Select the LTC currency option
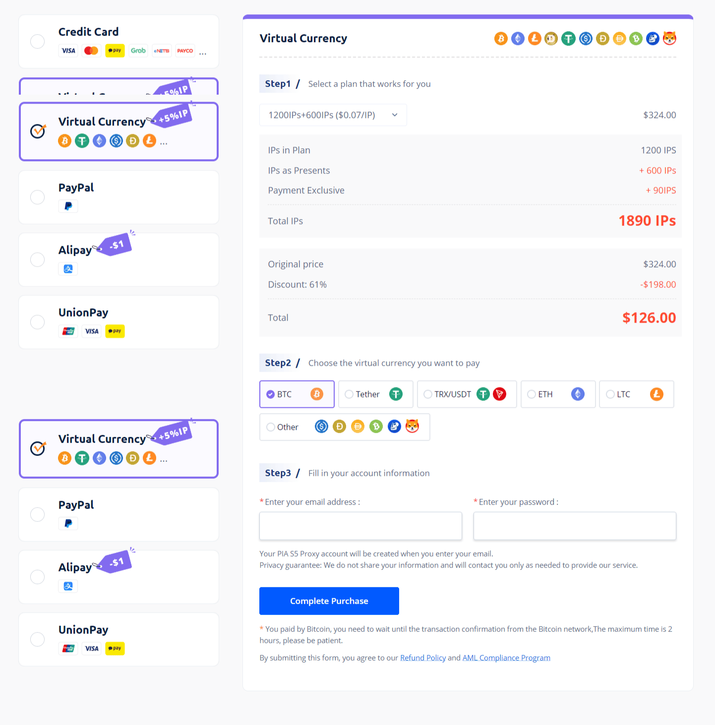715x725 pixels. tap(610, 394)
